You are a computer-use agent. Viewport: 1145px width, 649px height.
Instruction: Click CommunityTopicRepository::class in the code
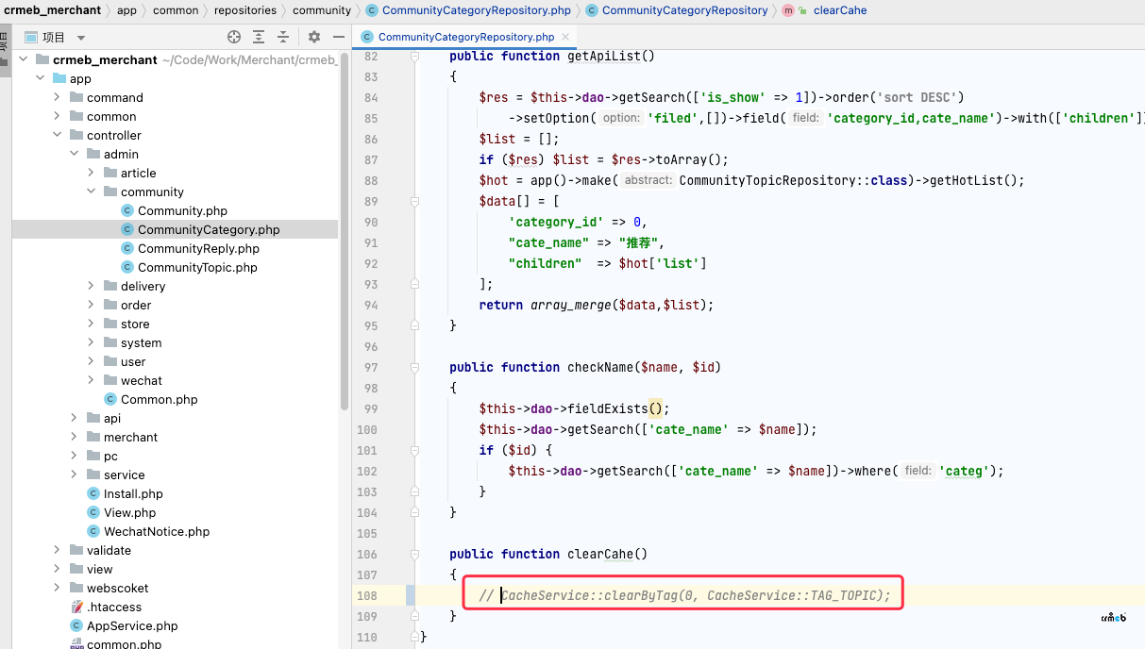(x=793, y=180)
